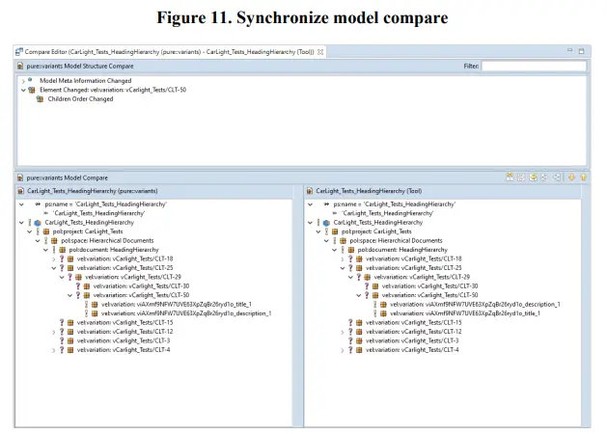Click the second Model Compare toolbar icon
Viewport: 607px width, 434px height.
[521, 177]
